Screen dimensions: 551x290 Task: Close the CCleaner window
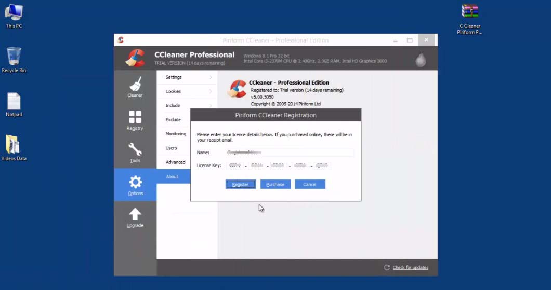[x=426, y=40]
